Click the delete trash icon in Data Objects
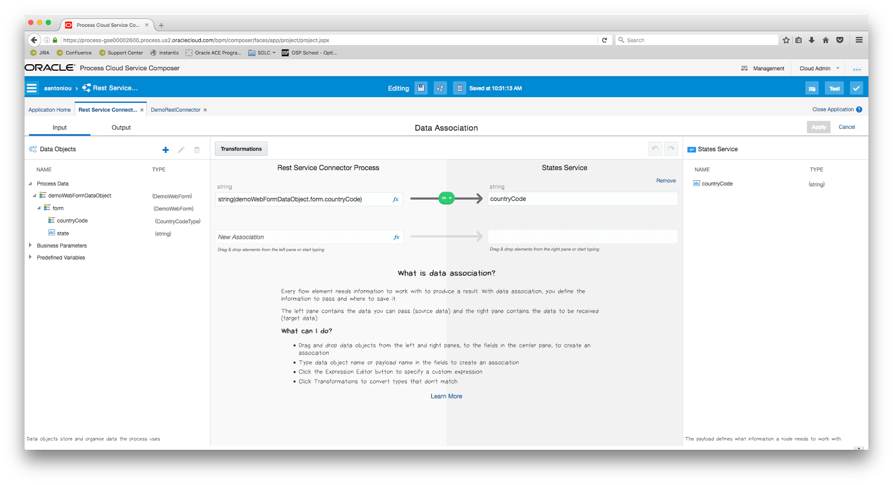 coord(196,150)
